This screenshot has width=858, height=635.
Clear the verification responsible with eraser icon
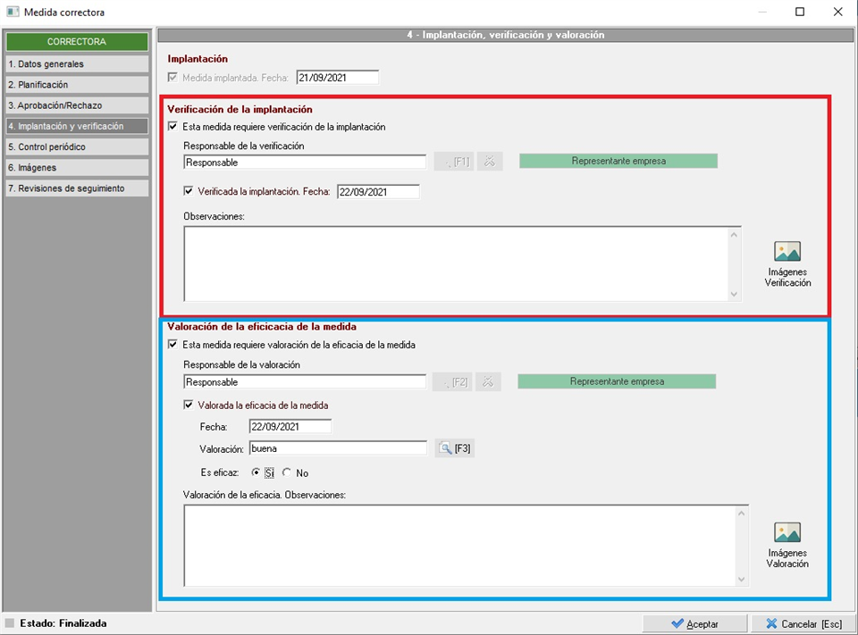pos(490,162)
